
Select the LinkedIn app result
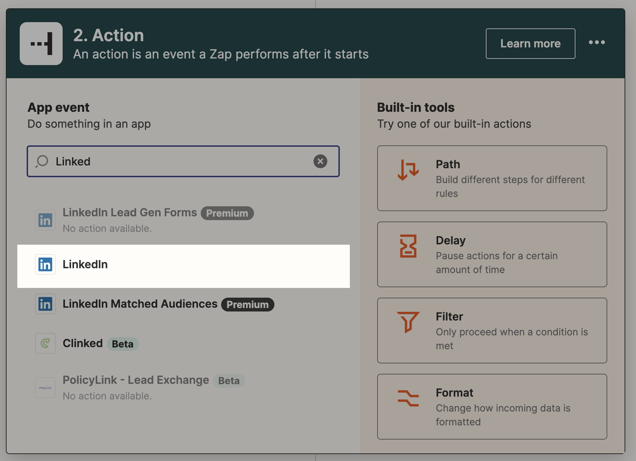pyautogui.click(x=183, y=266)
